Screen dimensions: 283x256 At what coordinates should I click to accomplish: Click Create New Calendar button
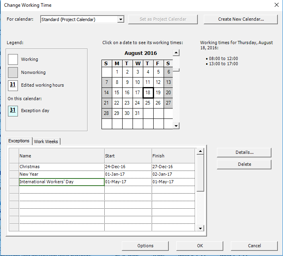pos(241,19)
